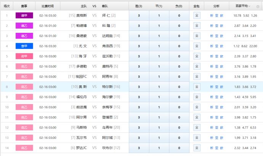Image resolution: width=263 pixels, height=156 pixels.
Task: Click away team name 兹沃勒
Action: [x=107, y=56]
